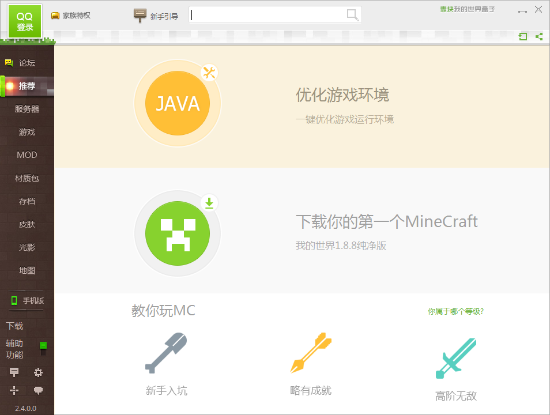Open the 手机版 mobile version link
This screenshot has width=550, height=415.
tap(33, 301)
